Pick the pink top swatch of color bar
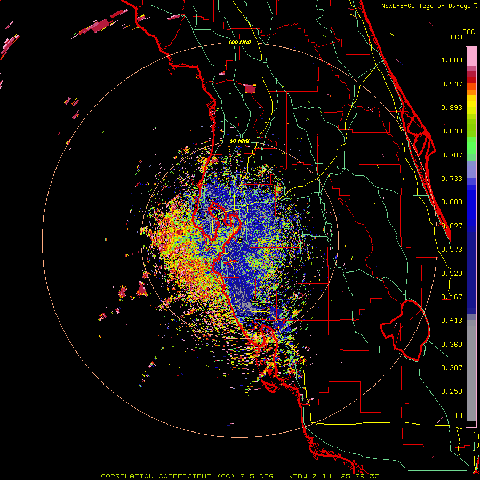This screenshot has width=480, height=480. [x=471, y=57]
